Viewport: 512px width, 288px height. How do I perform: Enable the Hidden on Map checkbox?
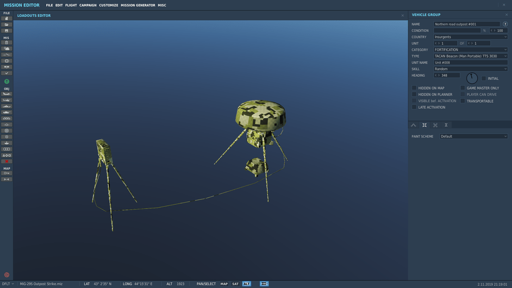pos(414,88)
